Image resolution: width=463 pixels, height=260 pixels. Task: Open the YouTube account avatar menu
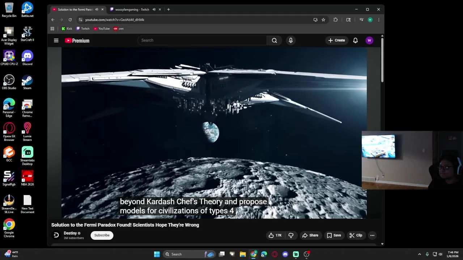coord(369,40)
